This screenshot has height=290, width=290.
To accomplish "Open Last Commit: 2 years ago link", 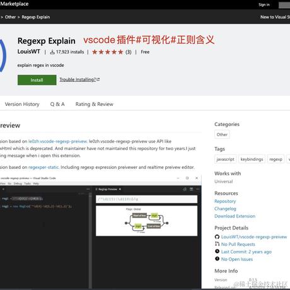I will click(x=246, y=252).
